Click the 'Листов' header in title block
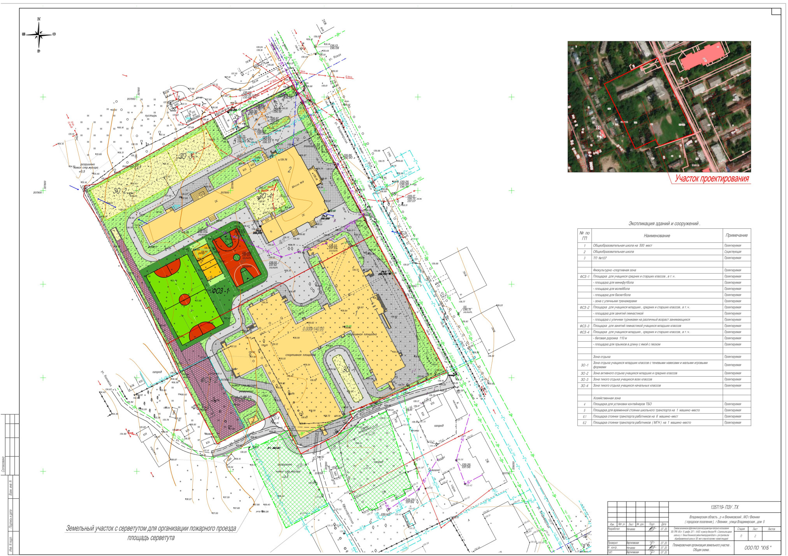The image size is (788, 556). pyautogui.click(x=771, y=529)
